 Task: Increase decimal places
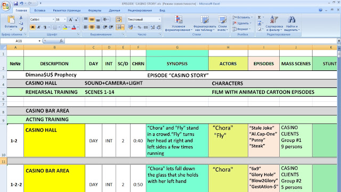click(152, 27)
